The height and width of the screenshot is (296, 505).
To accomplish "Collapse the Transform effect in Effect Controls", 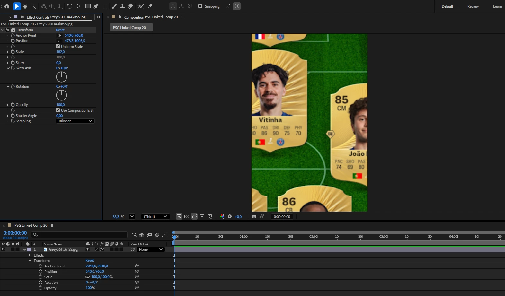I will pos(3,30).
